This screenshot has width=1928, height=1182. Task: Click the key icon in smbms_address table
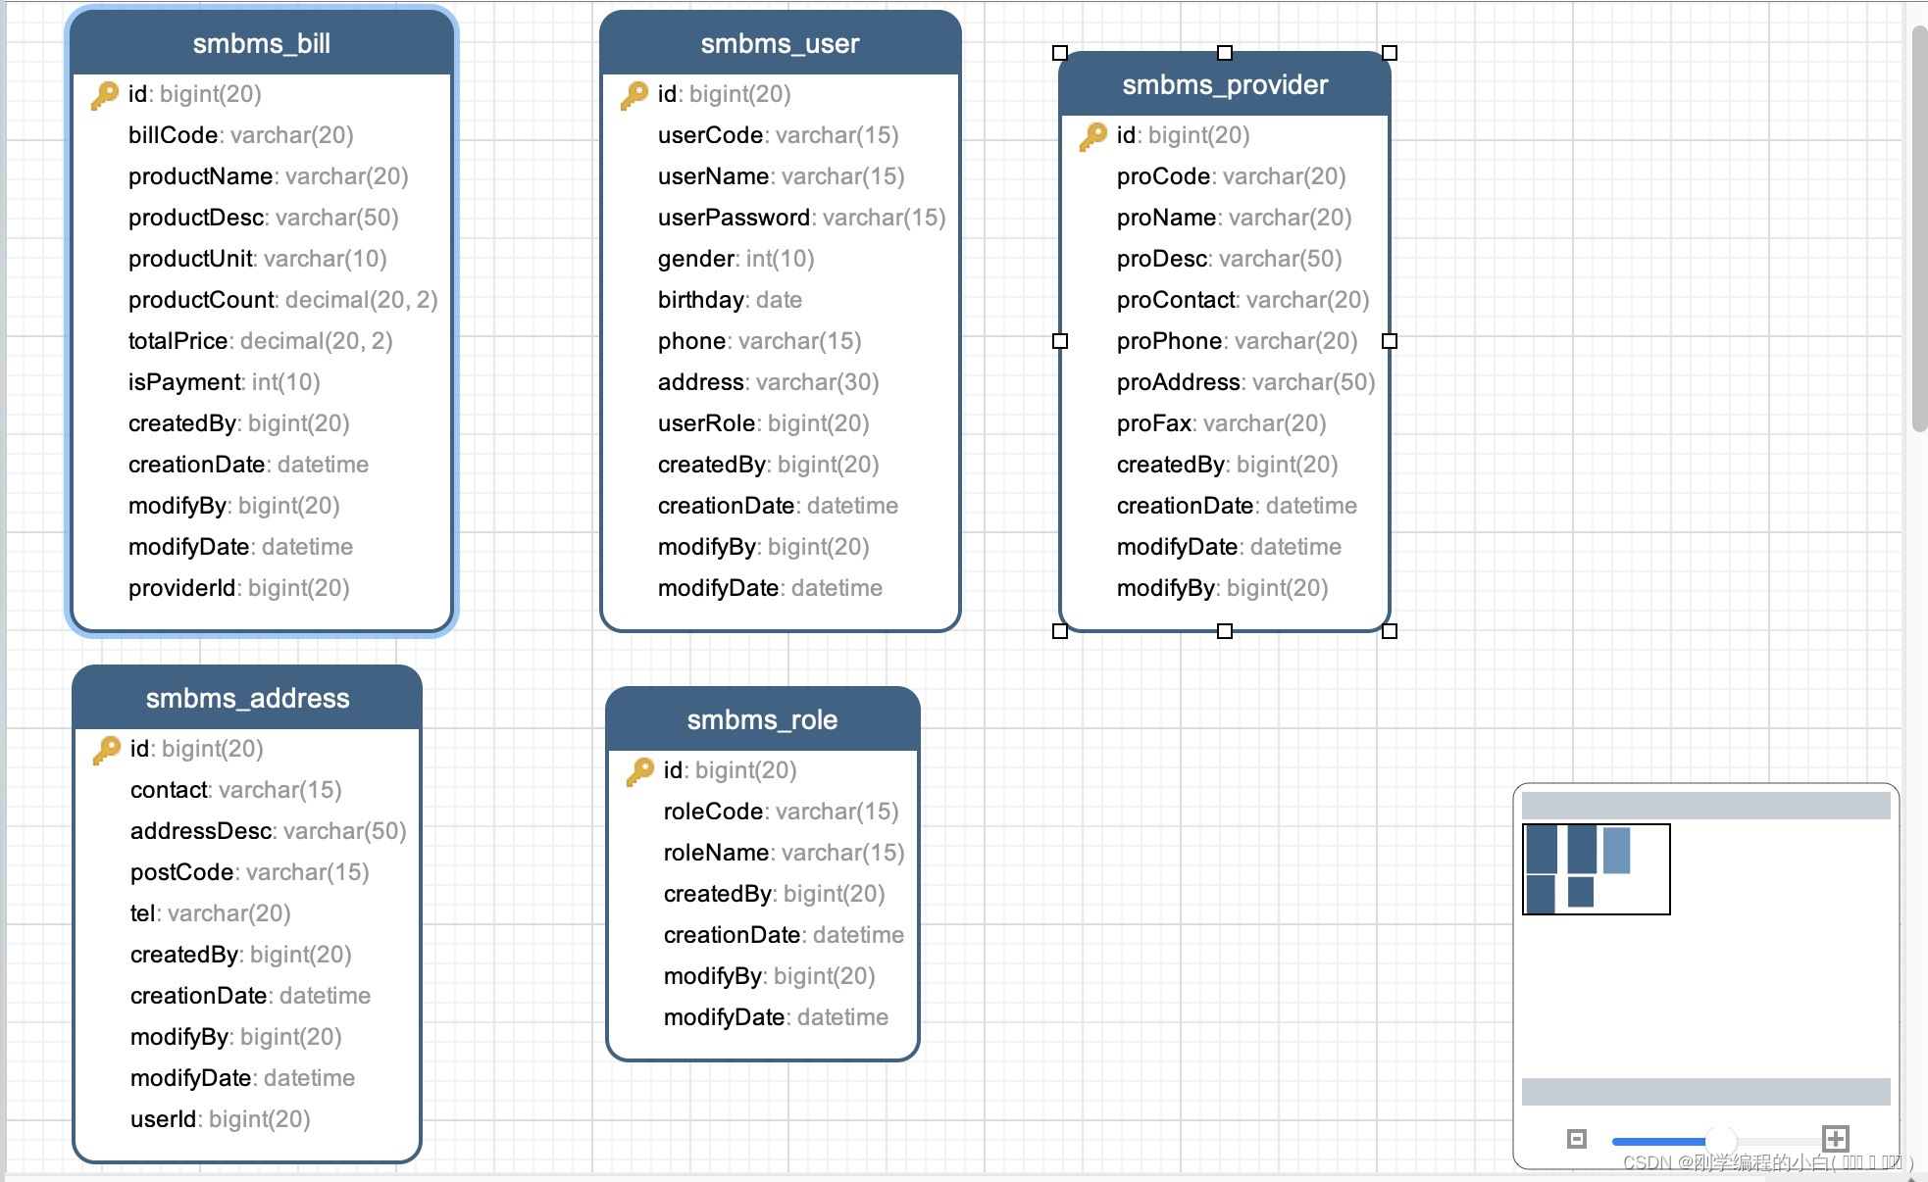click(x=107, y=750)
